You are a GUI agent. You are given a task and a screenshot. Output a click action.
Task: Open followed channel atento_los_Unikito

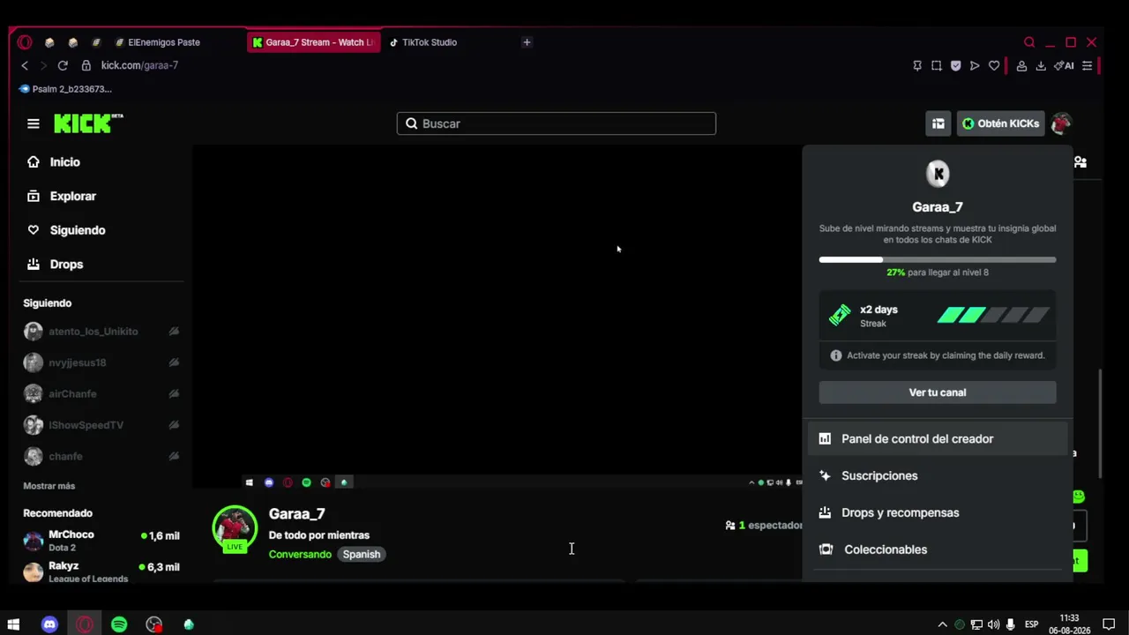(101, 332)
